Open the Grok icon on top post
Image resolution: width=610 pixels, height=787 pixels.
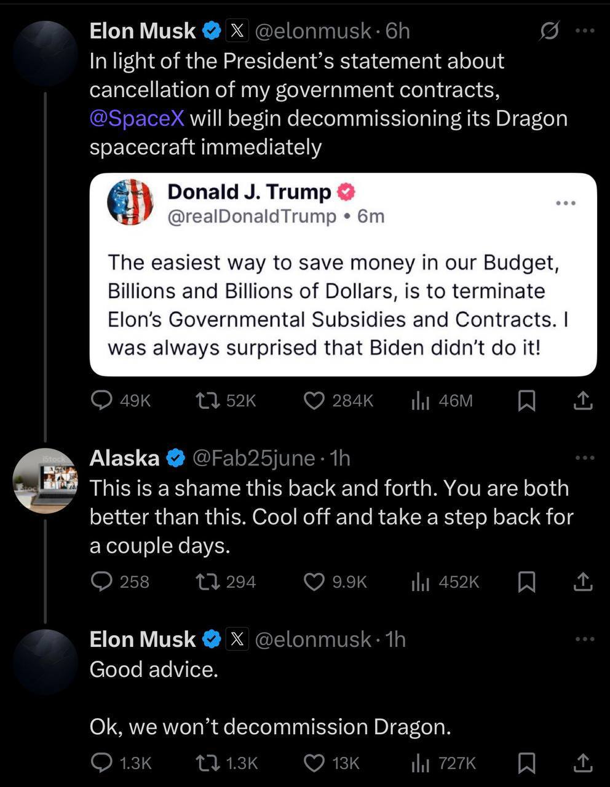tap(549, 30)
